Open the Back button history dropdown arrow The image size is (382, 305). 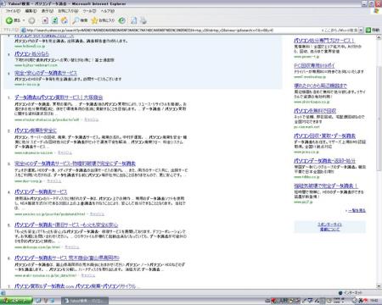(24, 20)
